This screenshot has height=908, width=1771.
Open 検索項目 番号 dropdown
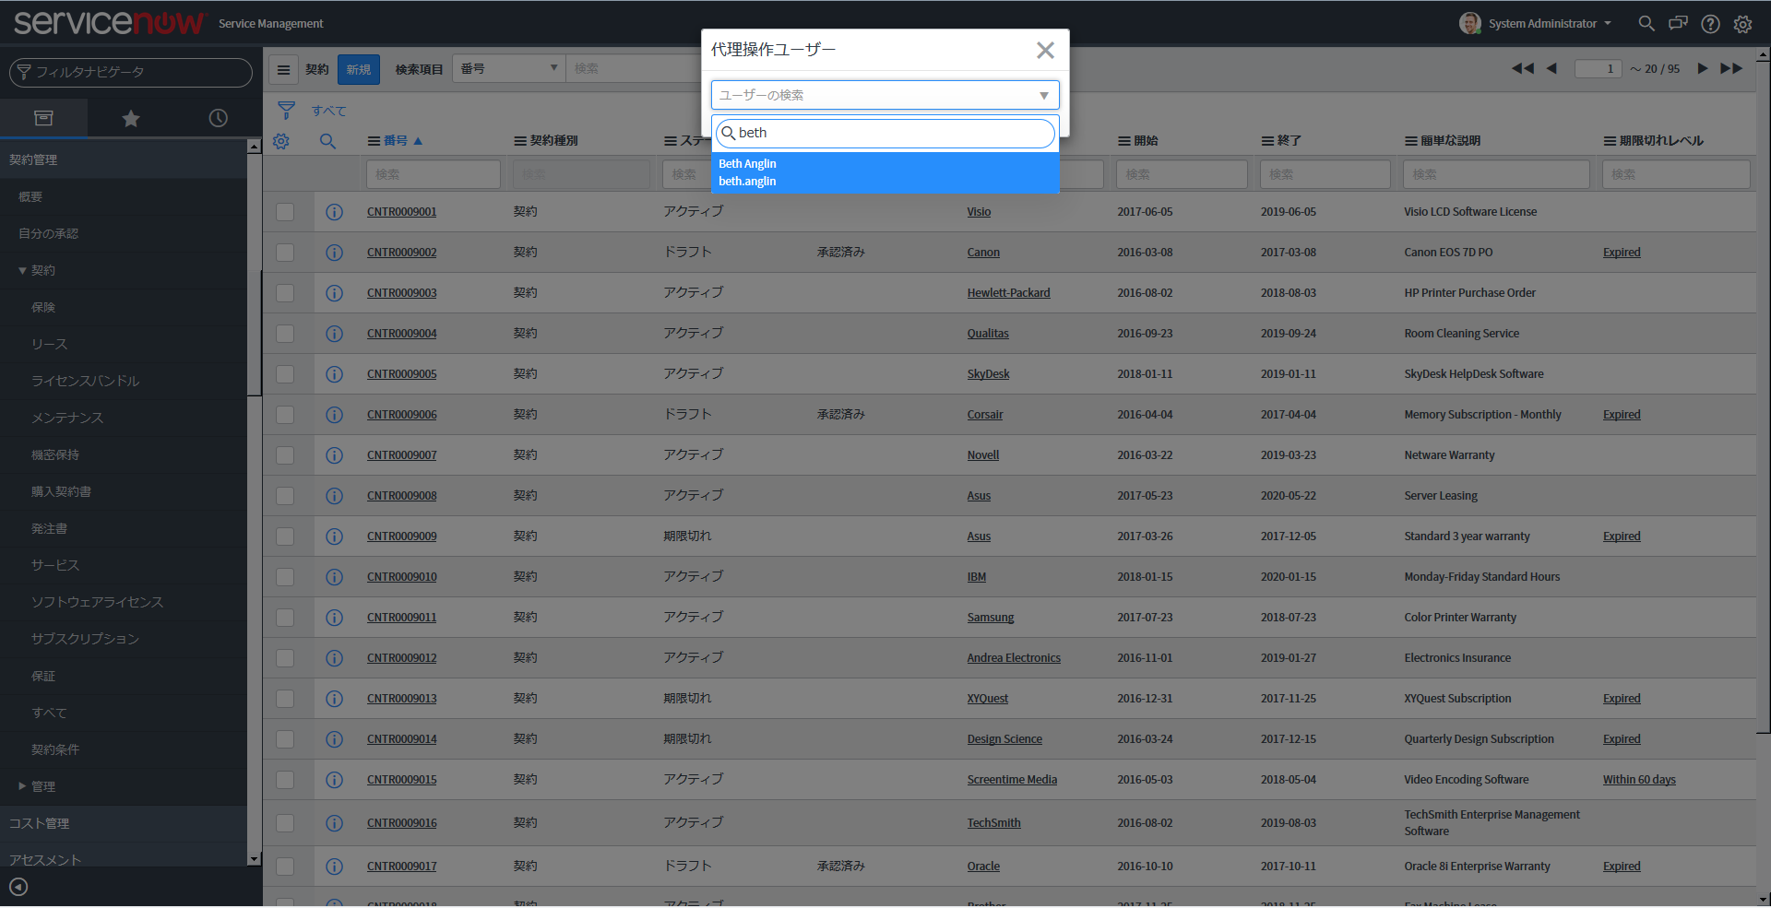pyautogui.click(x=508, y=69)
